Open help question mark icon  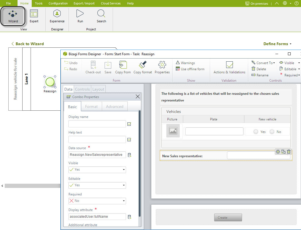tap(296, 3)
